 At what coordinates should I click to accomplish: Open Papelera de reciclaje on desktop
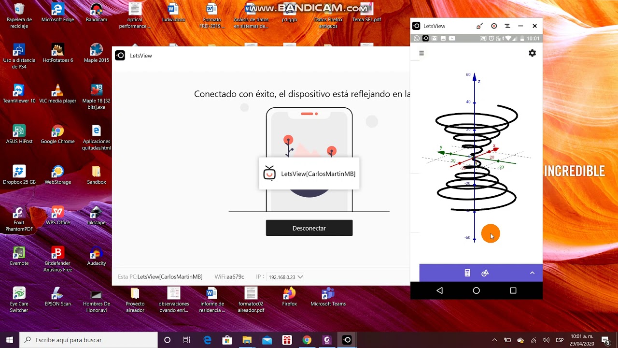(19, 16)
